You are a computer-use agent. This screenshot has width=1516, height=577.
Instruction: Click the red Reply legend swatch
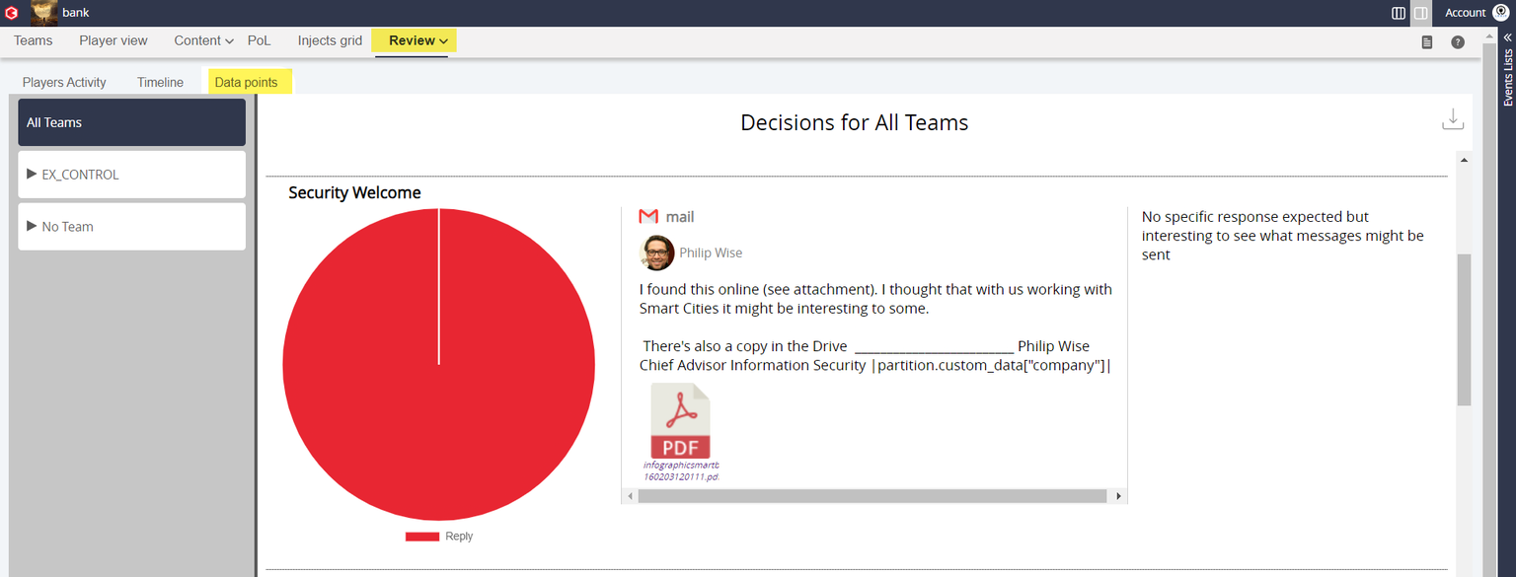tap(421, 537)
